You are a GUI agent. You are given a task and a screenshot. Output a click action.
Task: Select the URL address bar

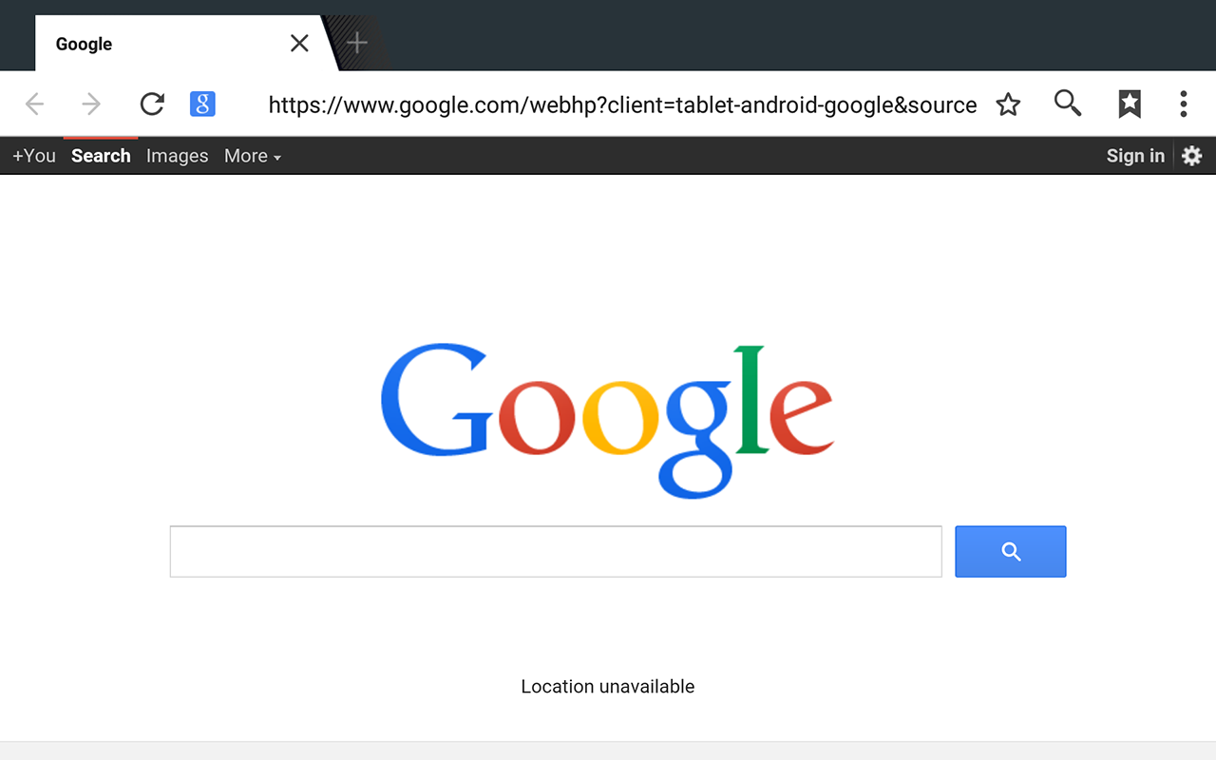(x=622, y=104)
